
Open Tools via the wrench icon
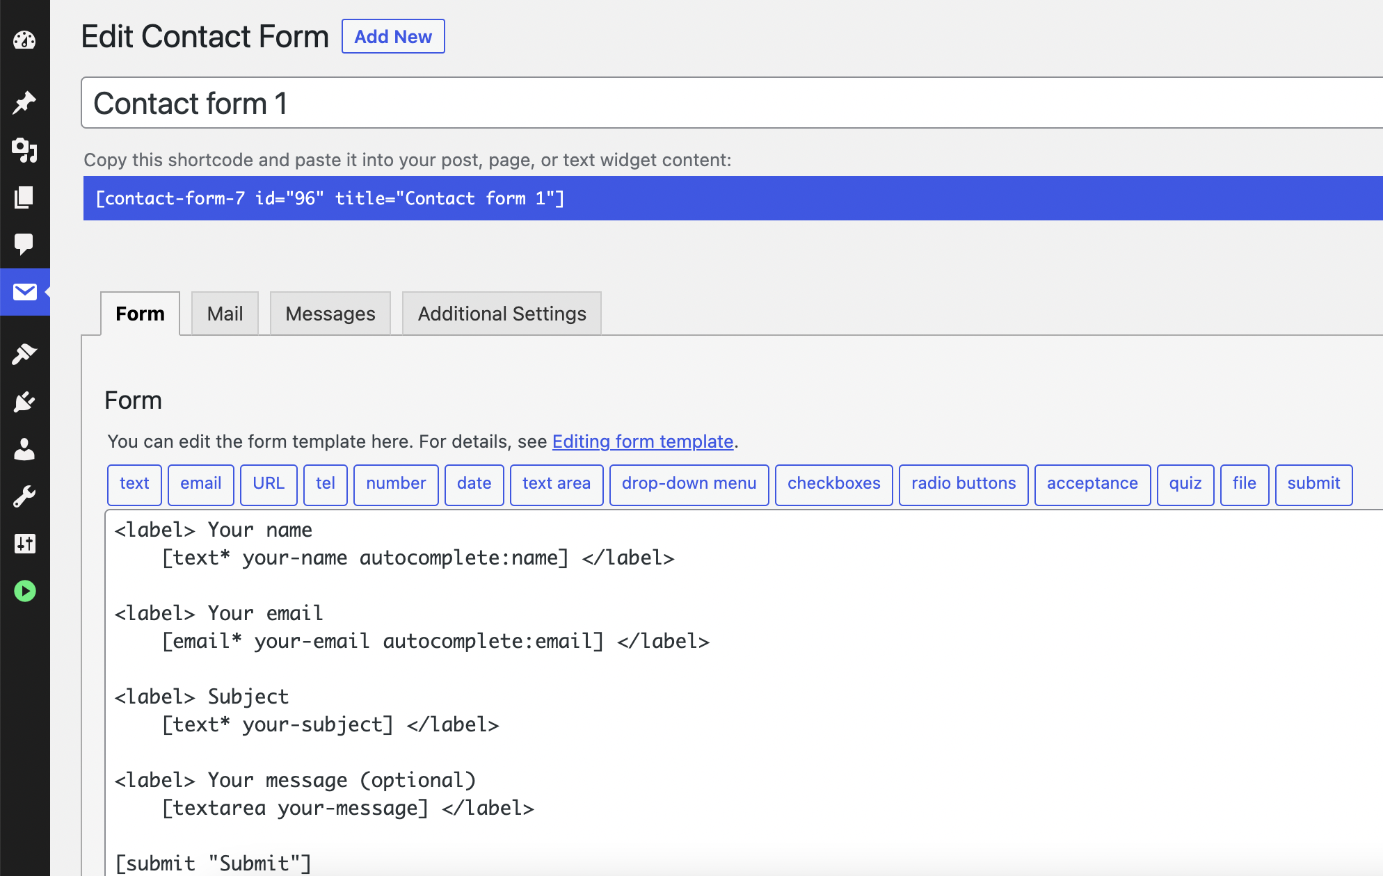click(24, 496)
